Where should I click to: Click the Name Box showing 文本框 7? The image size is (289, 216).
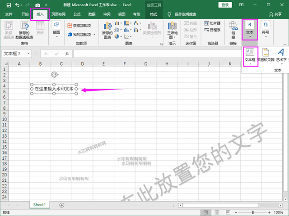(x=14, y=54)
